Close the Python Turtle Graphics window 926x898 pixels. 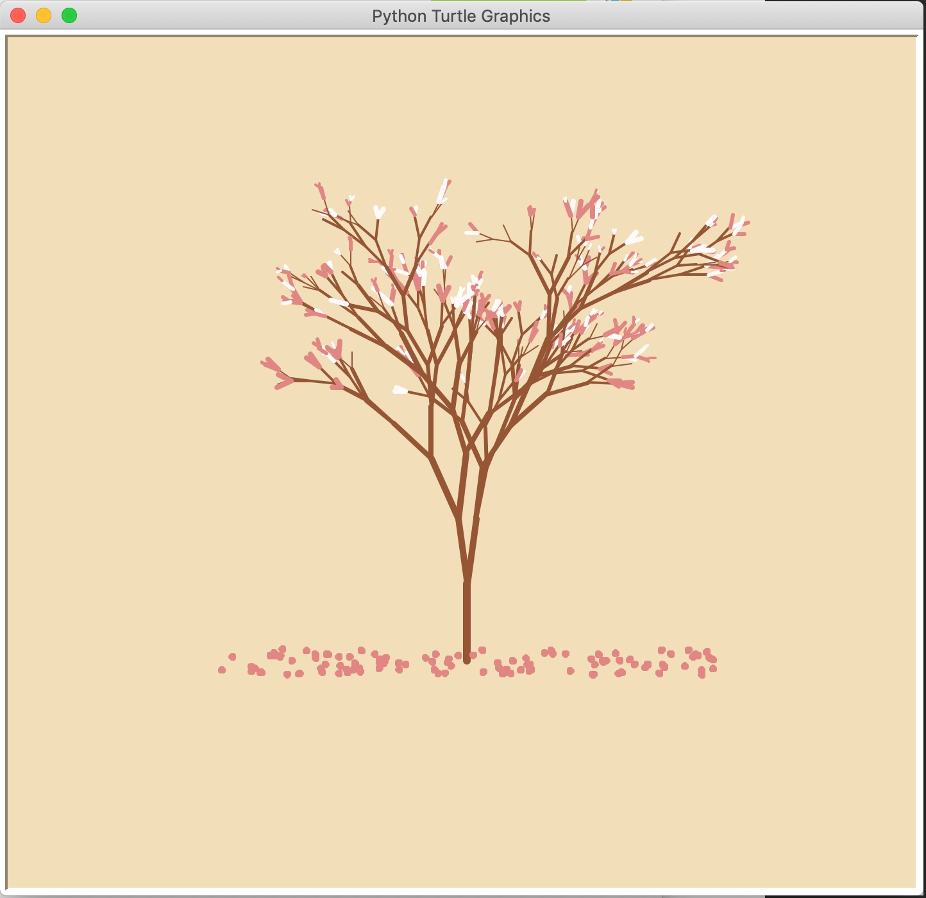pos(18,15)
